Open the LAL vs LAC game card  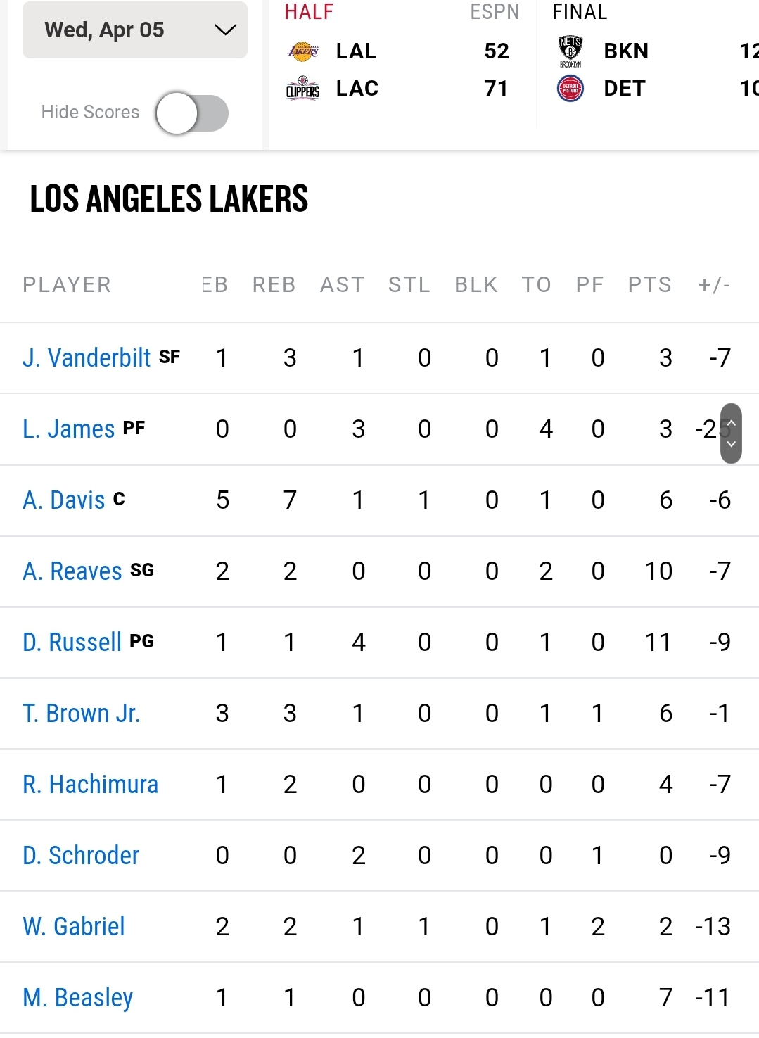(x=402, y=68)
